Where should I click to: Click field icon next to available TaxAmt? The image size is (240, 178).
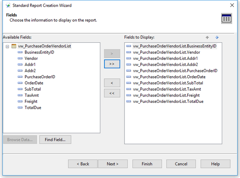click(x=20, y=95)
